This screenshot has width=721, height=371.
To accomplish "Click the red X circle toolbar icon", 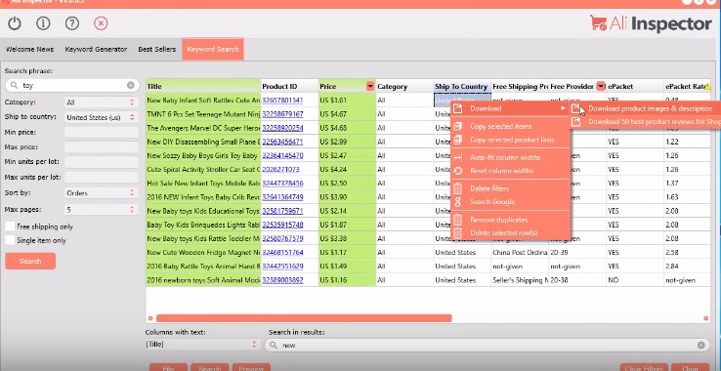I will (x=101, y=23).
